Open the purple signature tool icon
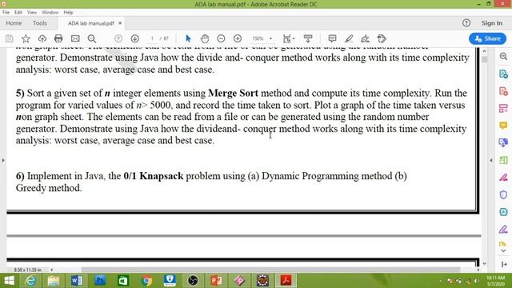 (503, 230)
